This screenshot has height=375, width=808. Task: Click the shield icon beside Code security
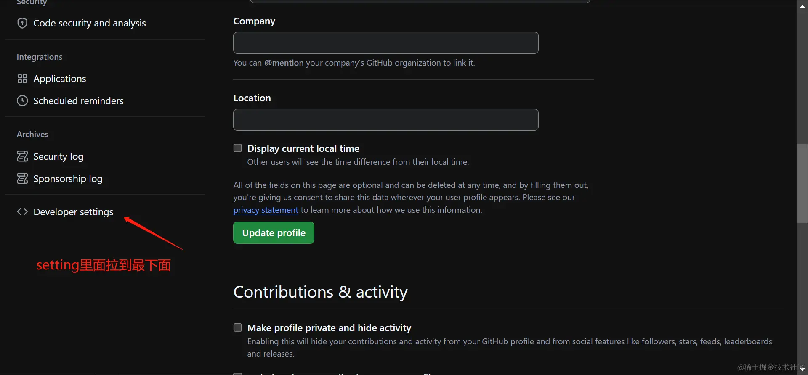coord(22,23)
